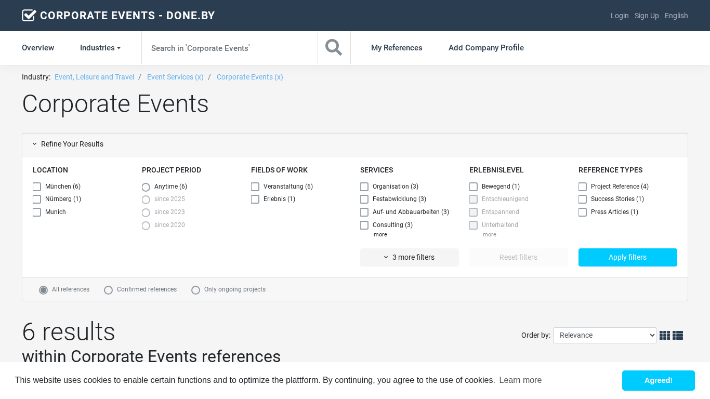Choose Only ongoing projects radio button
Image resolution: width=710 pixels, height=399 pixels.
(x=196, y=290)
